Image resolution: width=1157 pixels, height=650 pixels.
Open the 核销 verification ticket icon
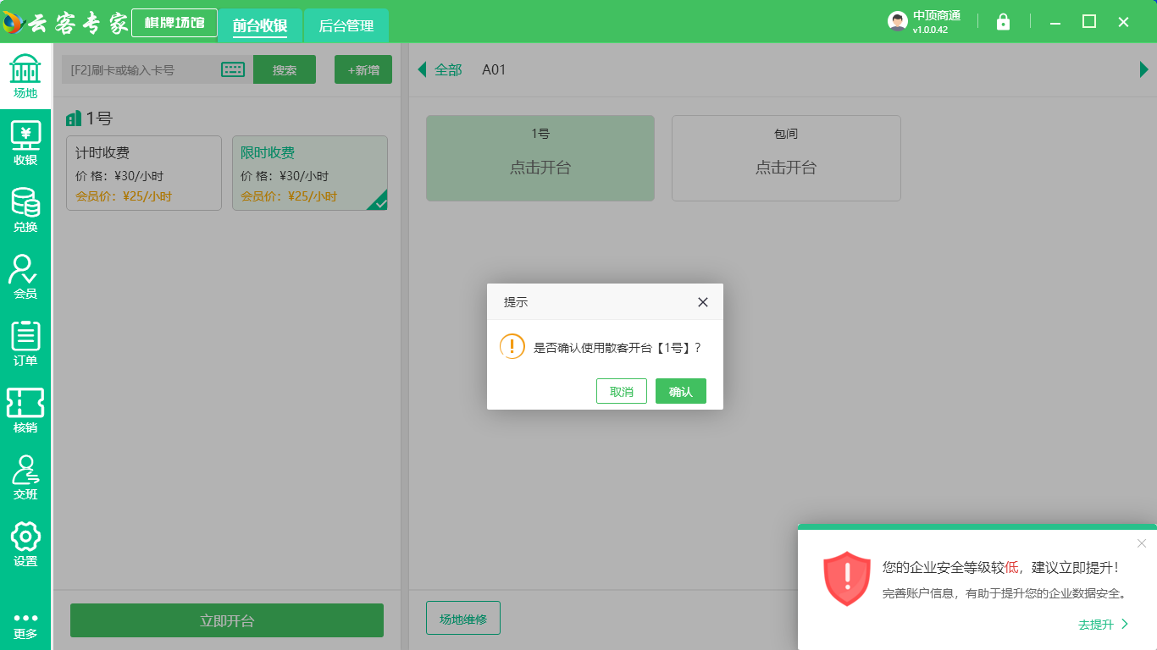pos(25,410)
